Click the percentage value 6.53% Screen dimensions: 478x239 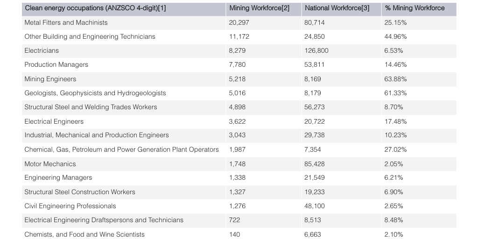pos(394,50)
